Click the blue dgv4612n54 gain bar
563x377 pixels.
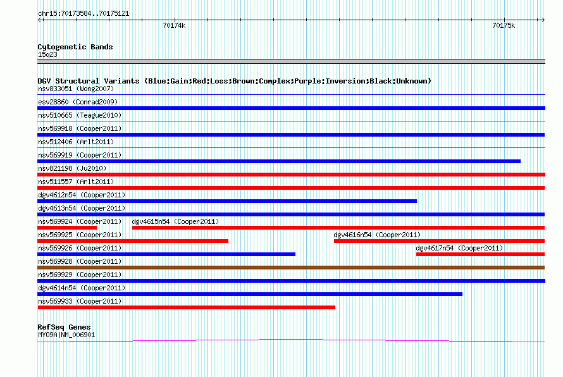coord(227,201)
